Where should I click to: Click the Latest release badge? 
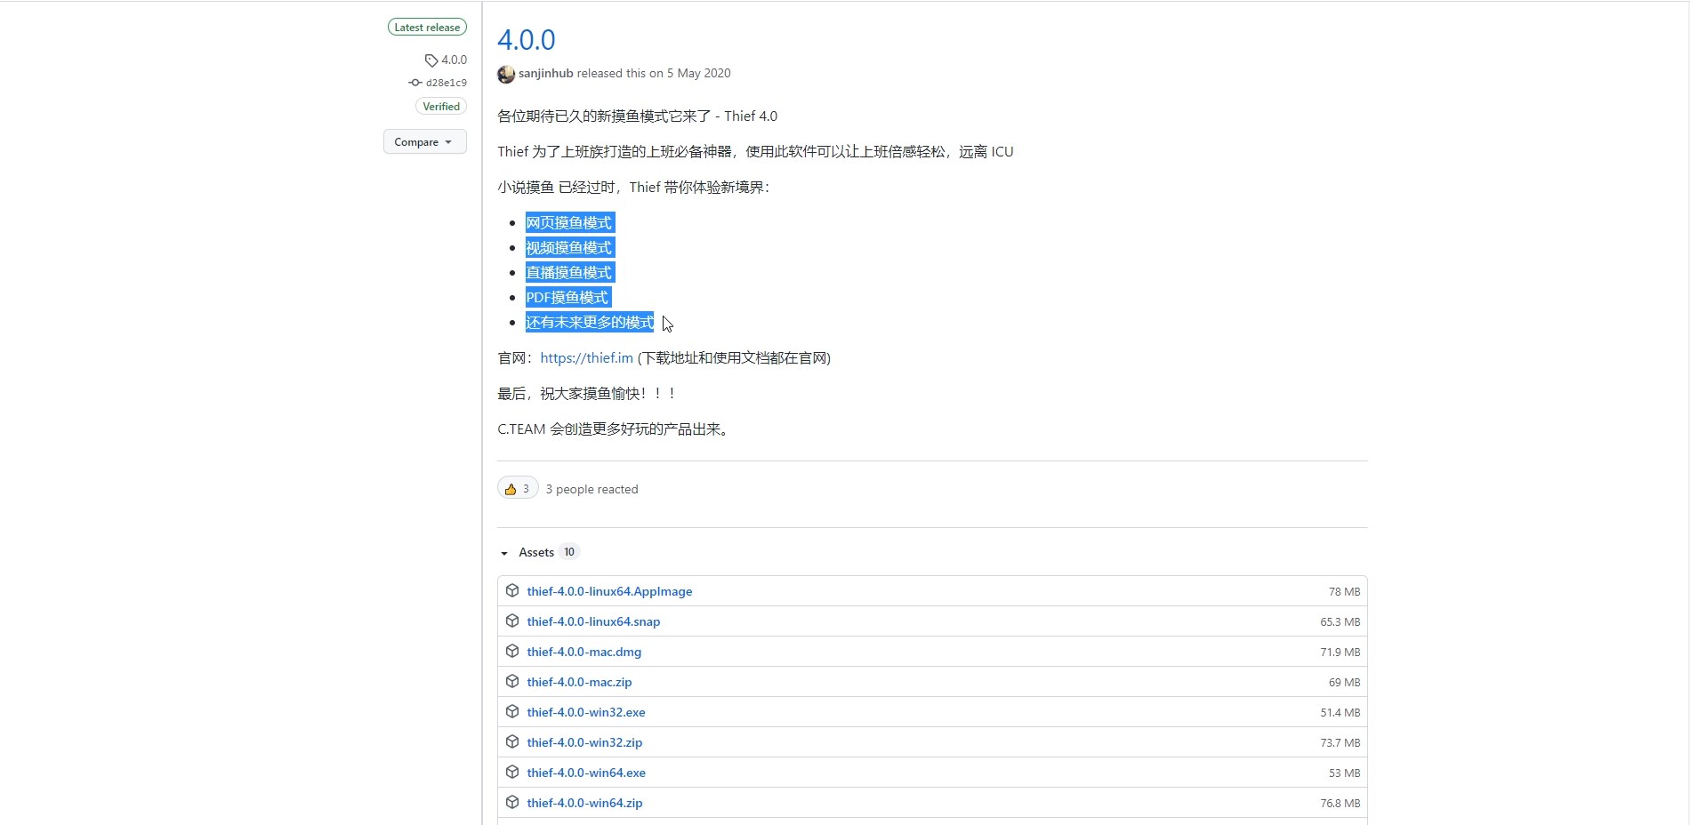pyautogui.click(x=427, y=27)
